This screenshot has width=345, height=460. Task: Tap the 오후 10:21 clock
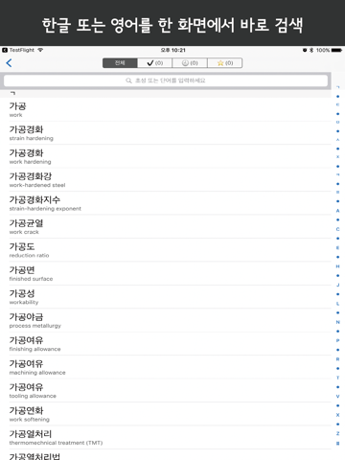(x=172, y=50)
